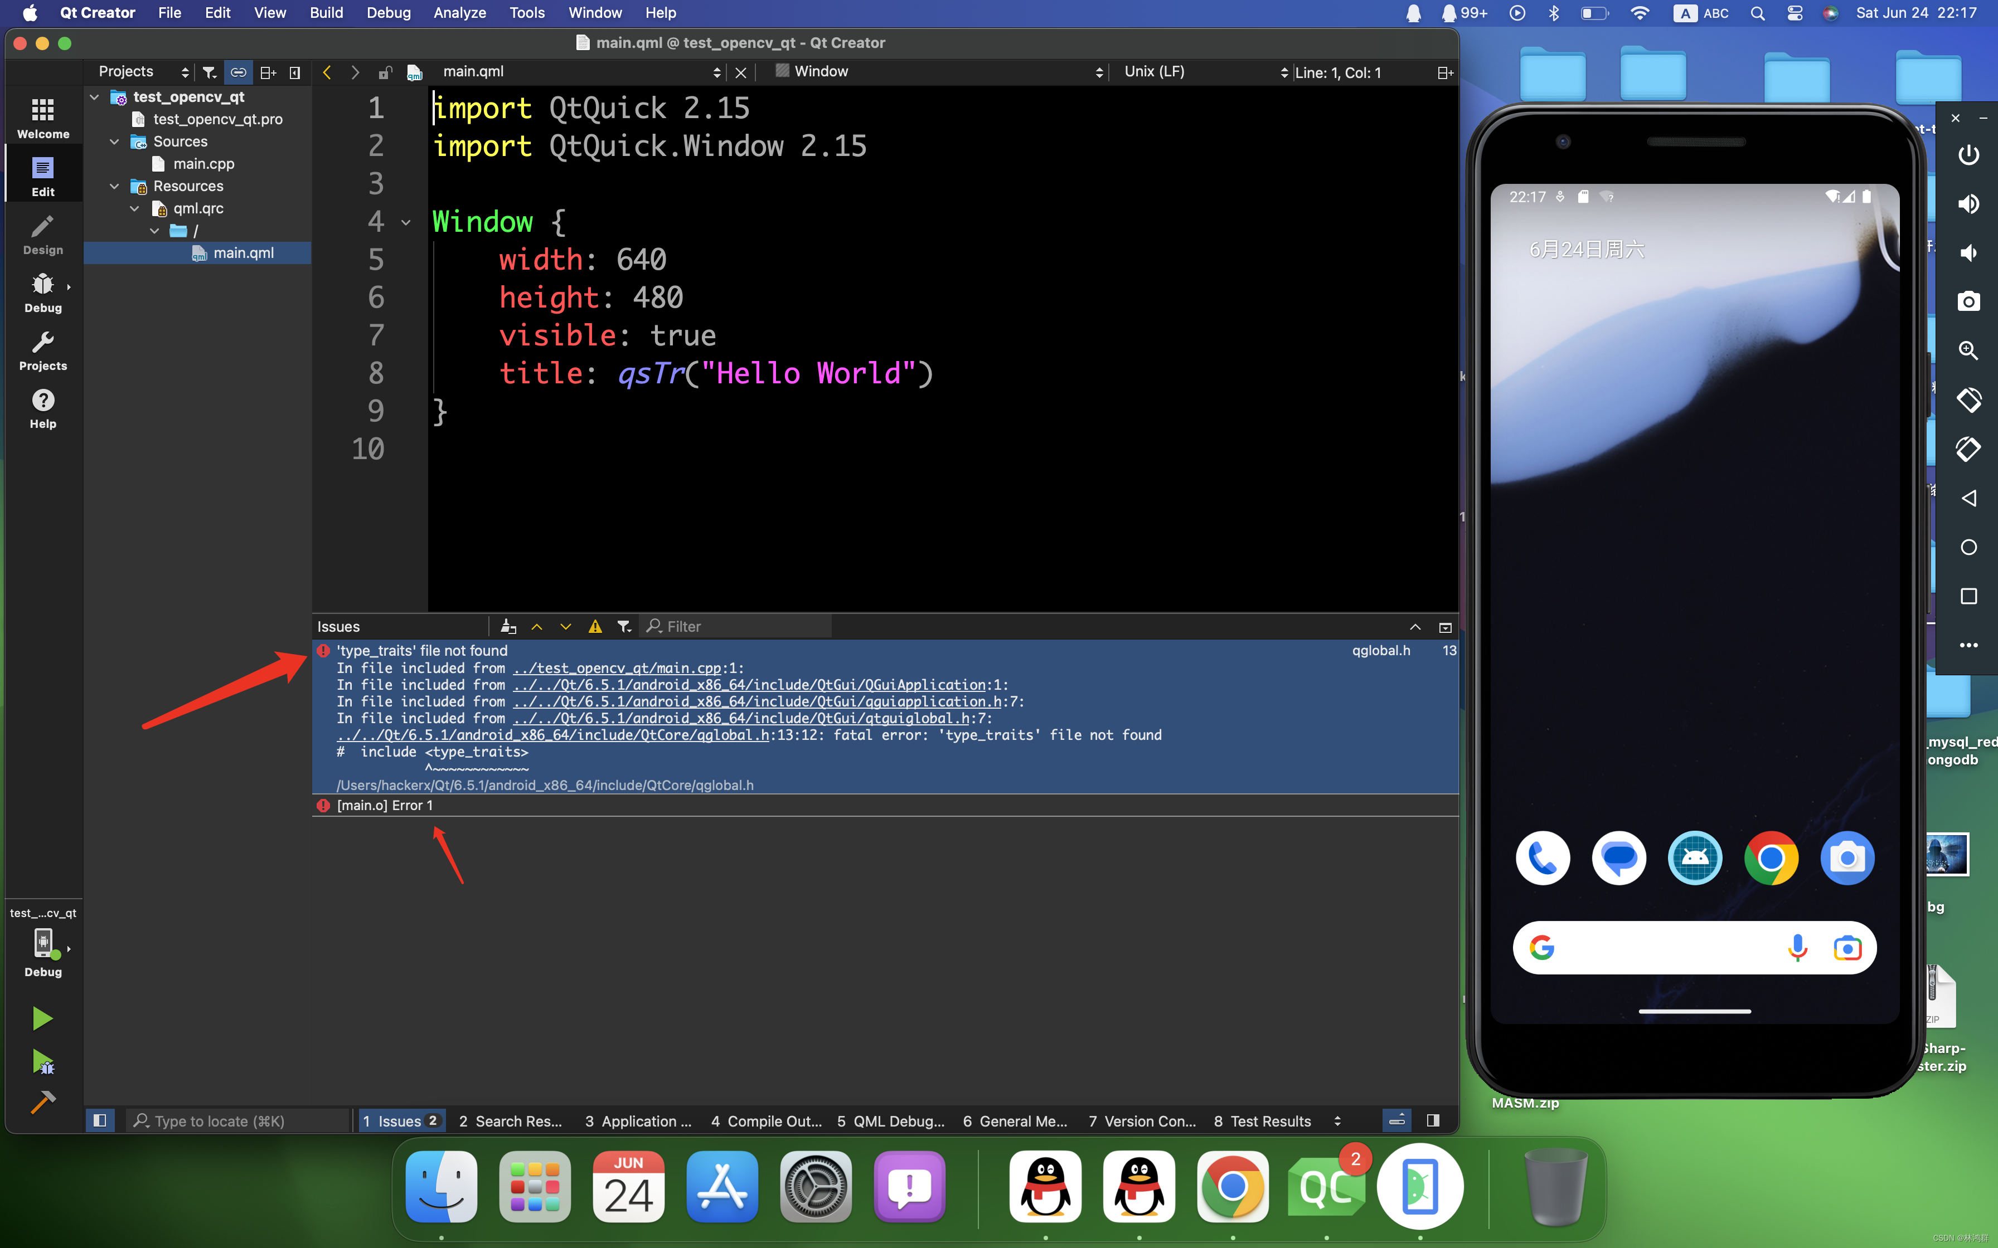Go forward in editor navigation history
The width and height of the screenshot is (1998, 1248).
coord(355,72)
